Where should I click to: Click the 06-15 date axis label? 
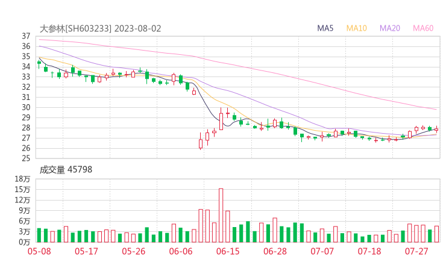[228, 251]
